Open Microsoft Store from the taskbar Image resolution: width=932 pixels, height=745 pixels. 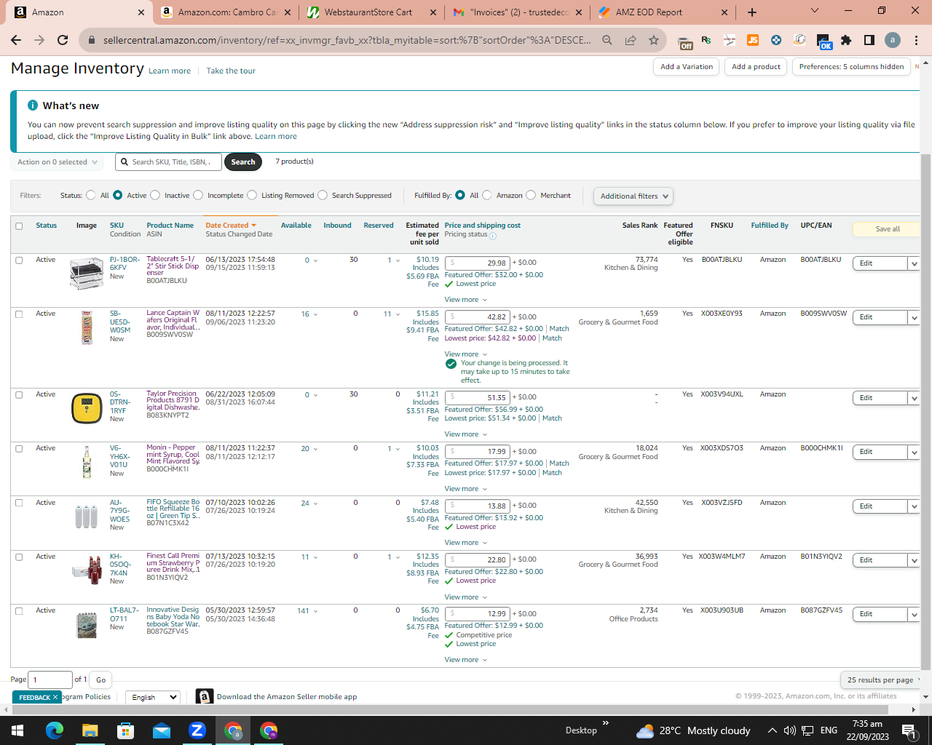[125, 730]
